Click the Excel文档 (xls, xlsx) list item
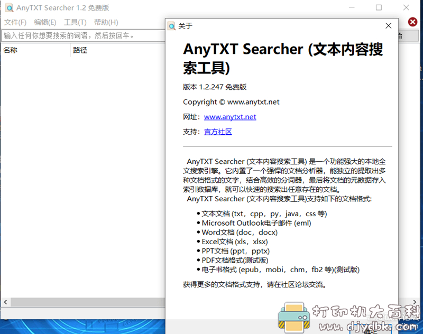This screenshot has width=423, height=334. (235, 242)
